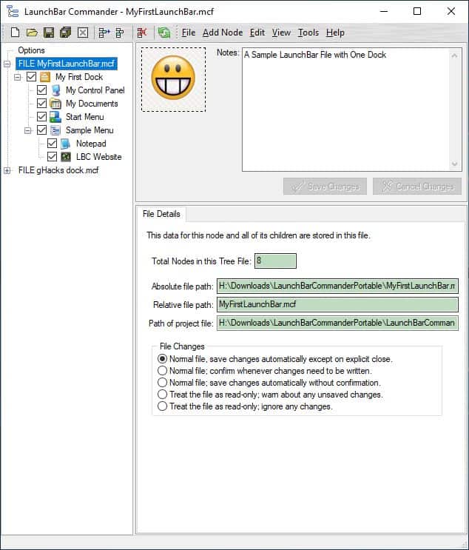The width and height of the screenshot is (469, 550).
Task: Click the Save Changes button
Action: pyautogui.click(x=325, y=187)
